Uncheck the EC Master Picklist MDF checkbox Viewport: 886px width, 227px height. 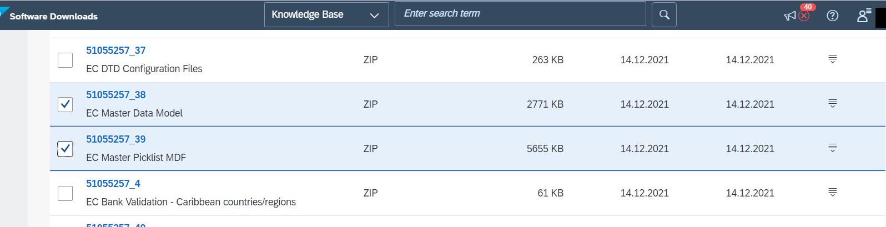coord(65,149)
